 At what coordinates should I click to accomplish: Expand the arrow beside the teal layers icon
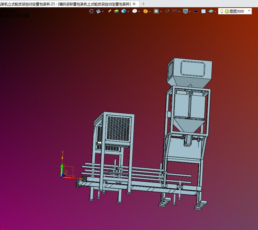(x=215, y=11)
